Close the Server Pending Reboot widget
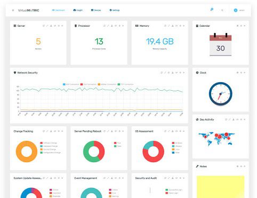This screenshot has height=198, width=257. pyautogui.click(x=123, y=131)
